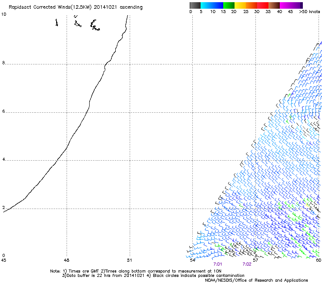The width and height of the screenshot is (322, 283).
Task: Click the legend tick label '35'
Action: 268,12
